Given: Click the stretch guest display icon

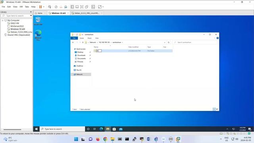Looking at the screenshot, I should pos(100,7).
